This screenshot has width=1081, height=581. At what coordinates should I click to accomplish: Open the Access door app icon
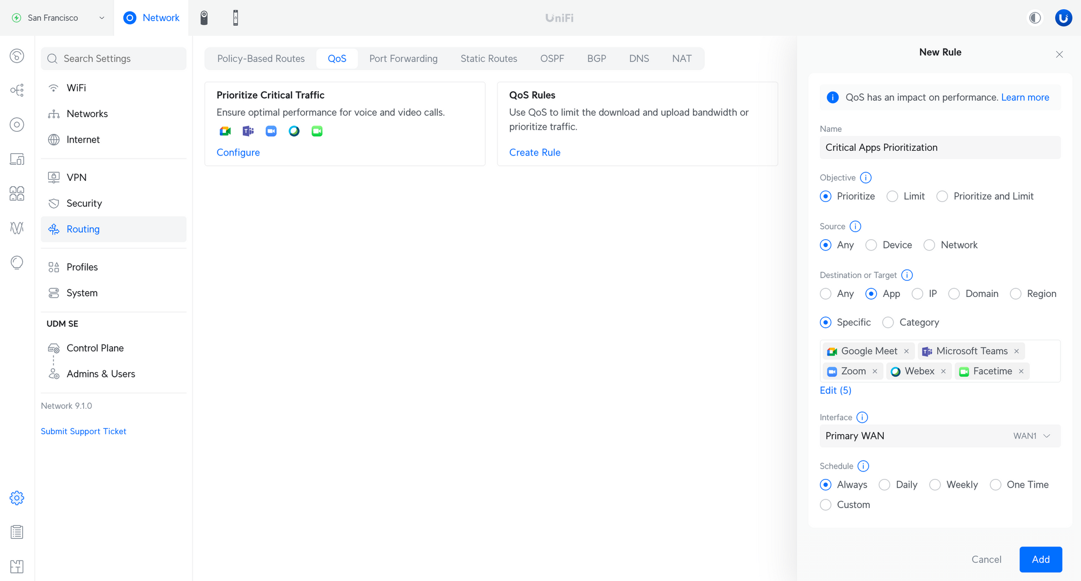(x=236, y=18)
